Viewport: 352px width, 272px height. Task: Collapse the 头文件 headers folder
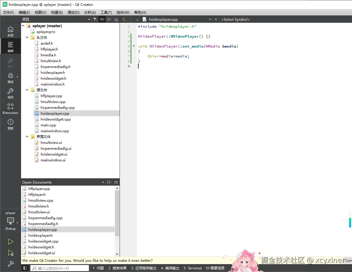point(27,37)
